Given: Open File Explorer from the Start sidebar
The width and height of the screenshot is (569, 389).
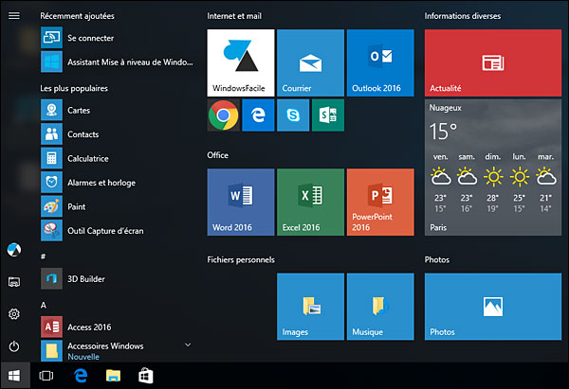Looking at the screenshot, I should 14,282.
